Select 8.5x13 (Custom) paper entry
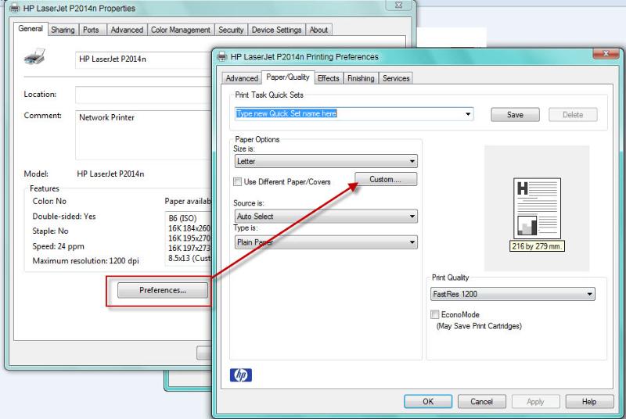Image resolution: width=626 pixels, height=419 pixels. point(189,258)
